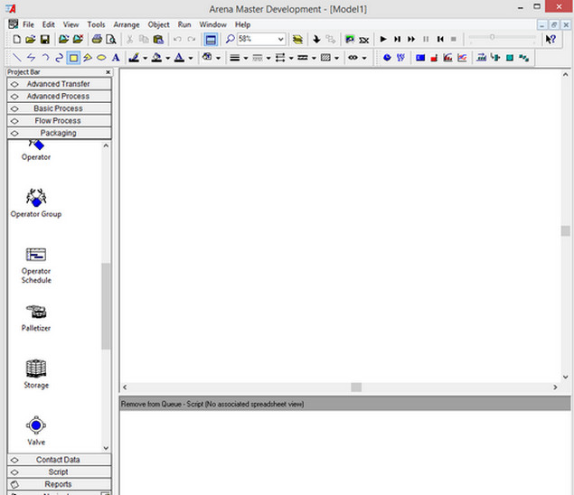The image size is (574, 495).
Task: Select the Bezier curve tool
Action: point(59,58)
